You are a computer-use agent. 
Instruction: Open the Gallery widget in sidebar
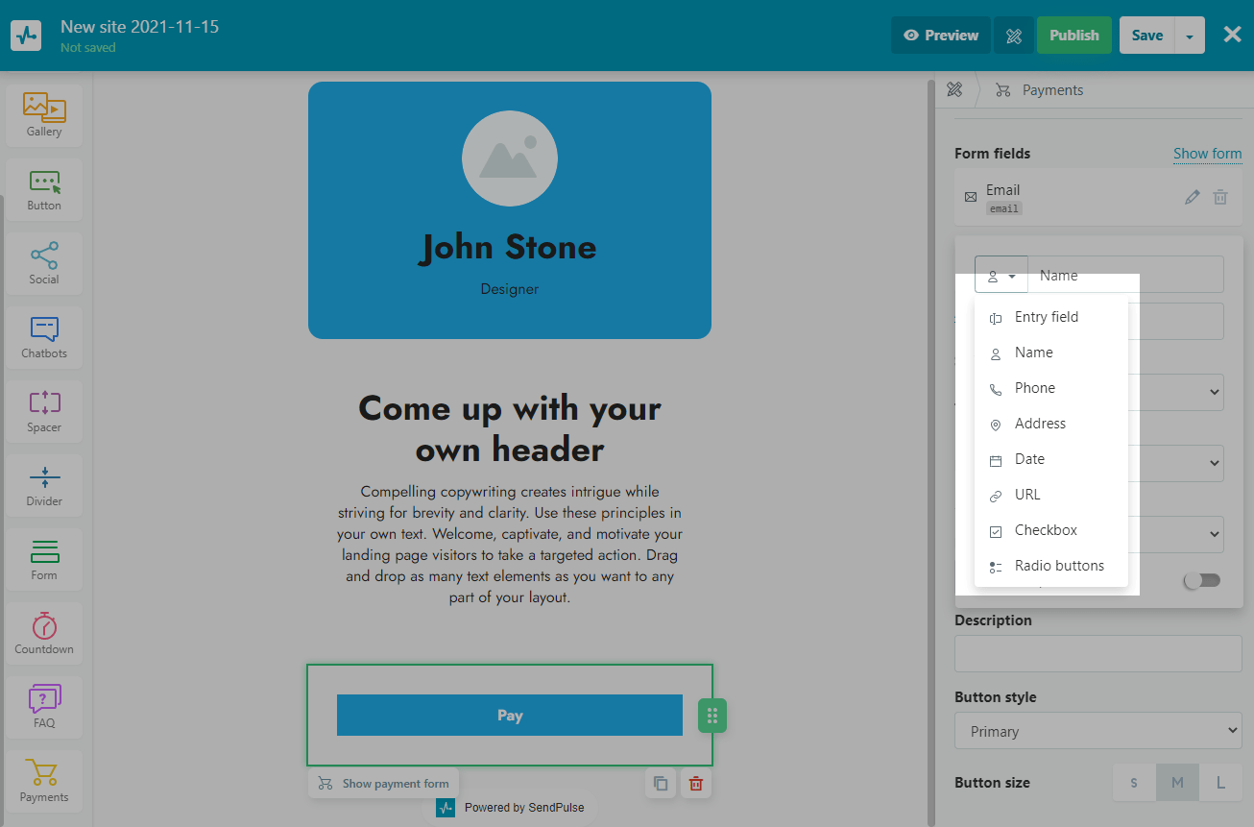[44, 114]
